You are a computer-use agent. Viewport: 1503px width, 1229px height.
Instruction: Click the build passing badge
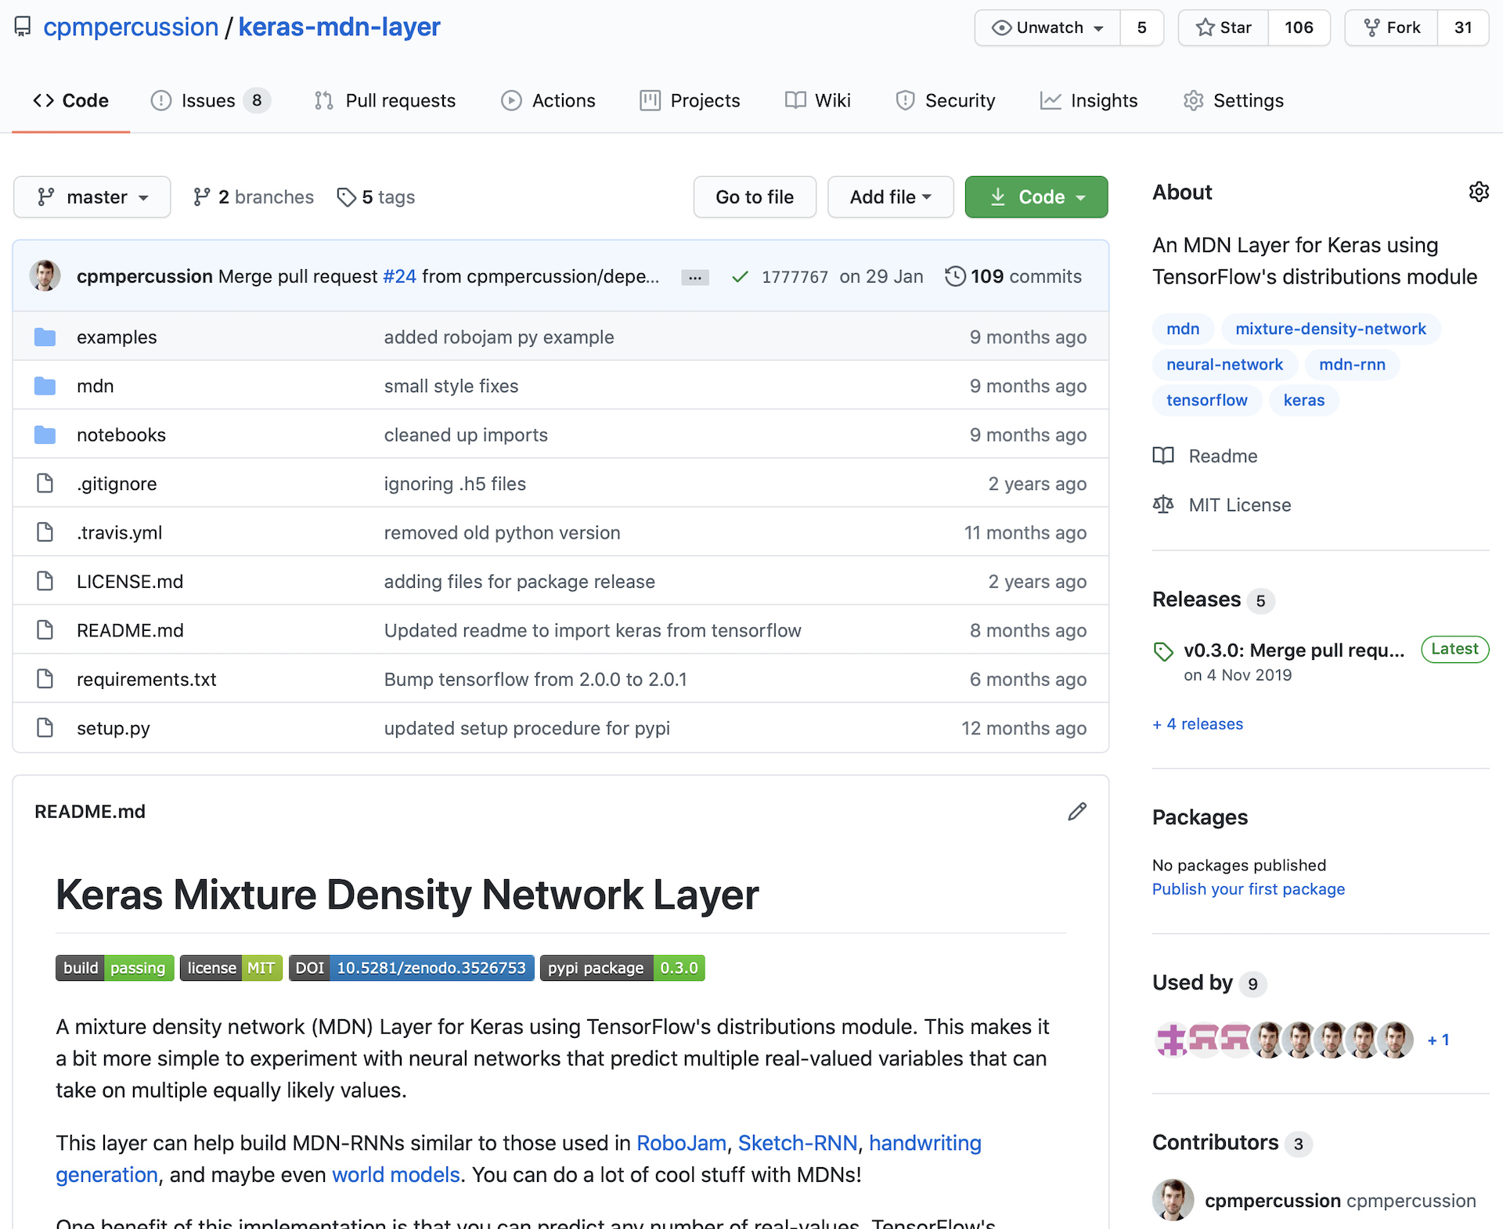pyautogui.click(x=114, y=968)
